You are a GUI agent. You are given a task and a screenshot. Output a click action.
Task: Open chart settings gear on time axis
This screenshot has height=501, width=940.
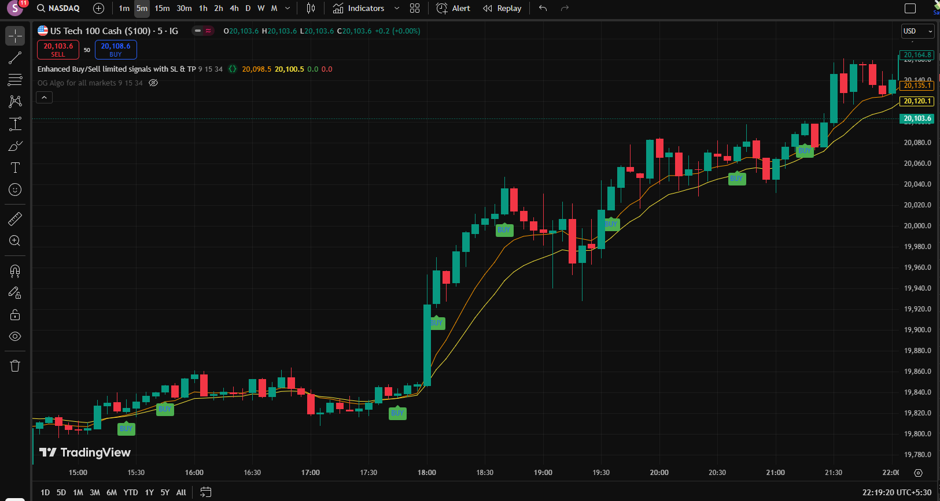918,473
